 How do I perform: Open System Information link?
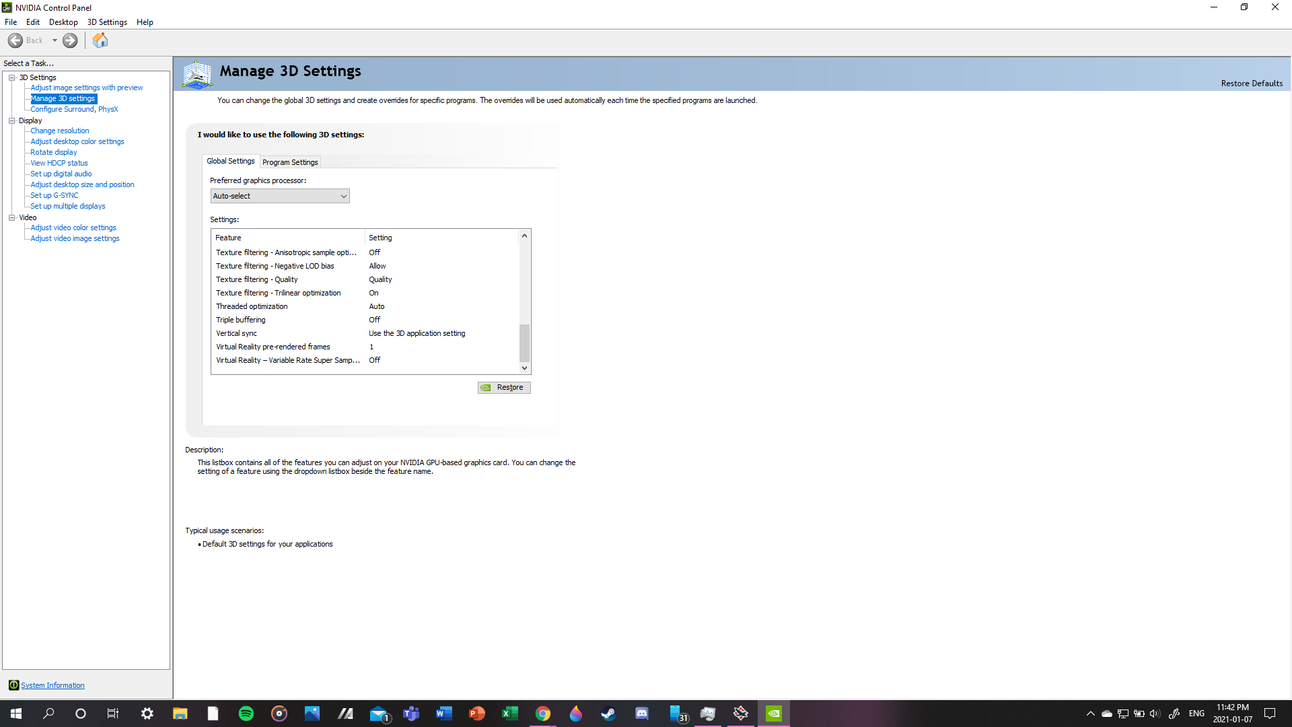tap(52, 685)
